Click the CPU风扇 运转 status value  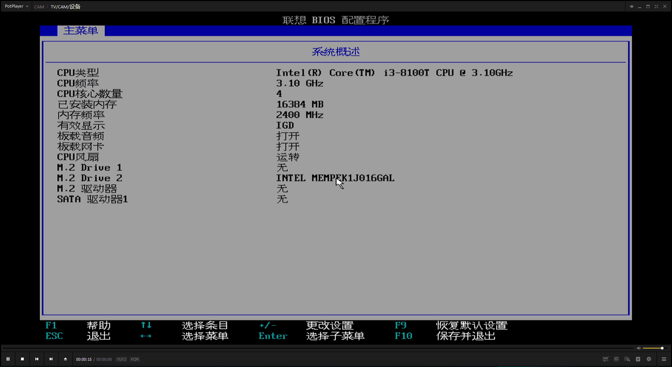point(288,157)
